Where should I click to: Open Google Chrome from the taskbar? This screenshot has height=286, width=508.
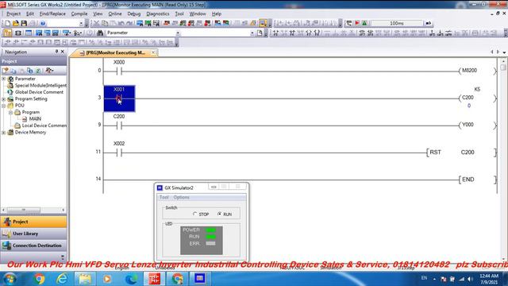point(39,279)
